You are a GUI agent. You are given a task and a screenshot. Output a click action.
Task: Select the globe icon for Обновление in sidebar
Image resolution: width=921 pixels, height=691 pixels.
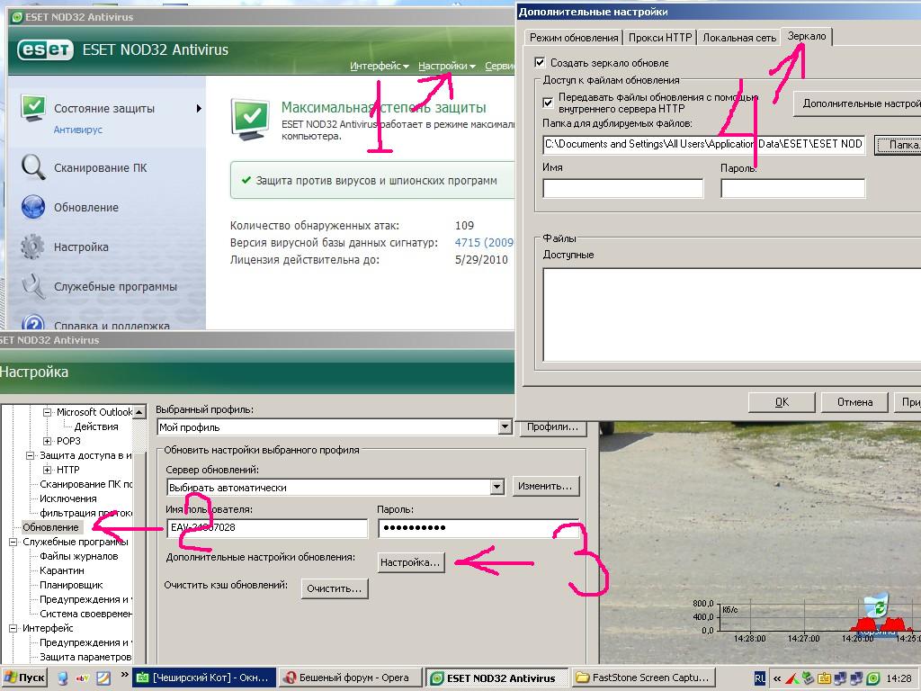click(33, 208)
